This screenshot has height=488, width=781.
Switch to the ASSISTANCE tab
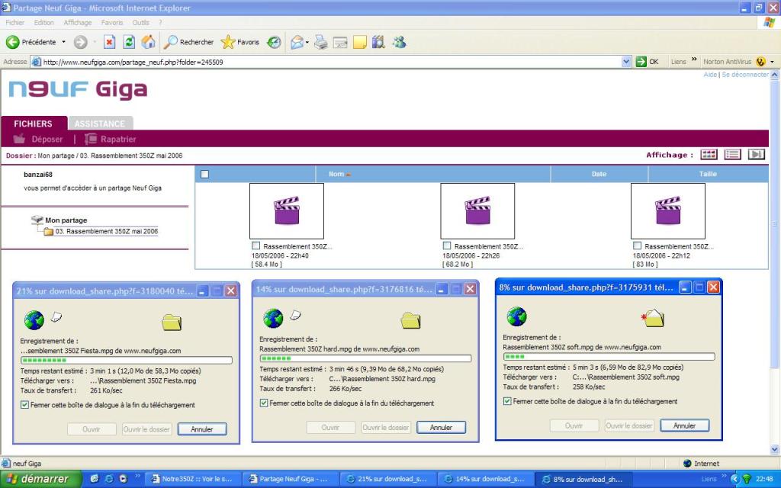coord(100,124)
